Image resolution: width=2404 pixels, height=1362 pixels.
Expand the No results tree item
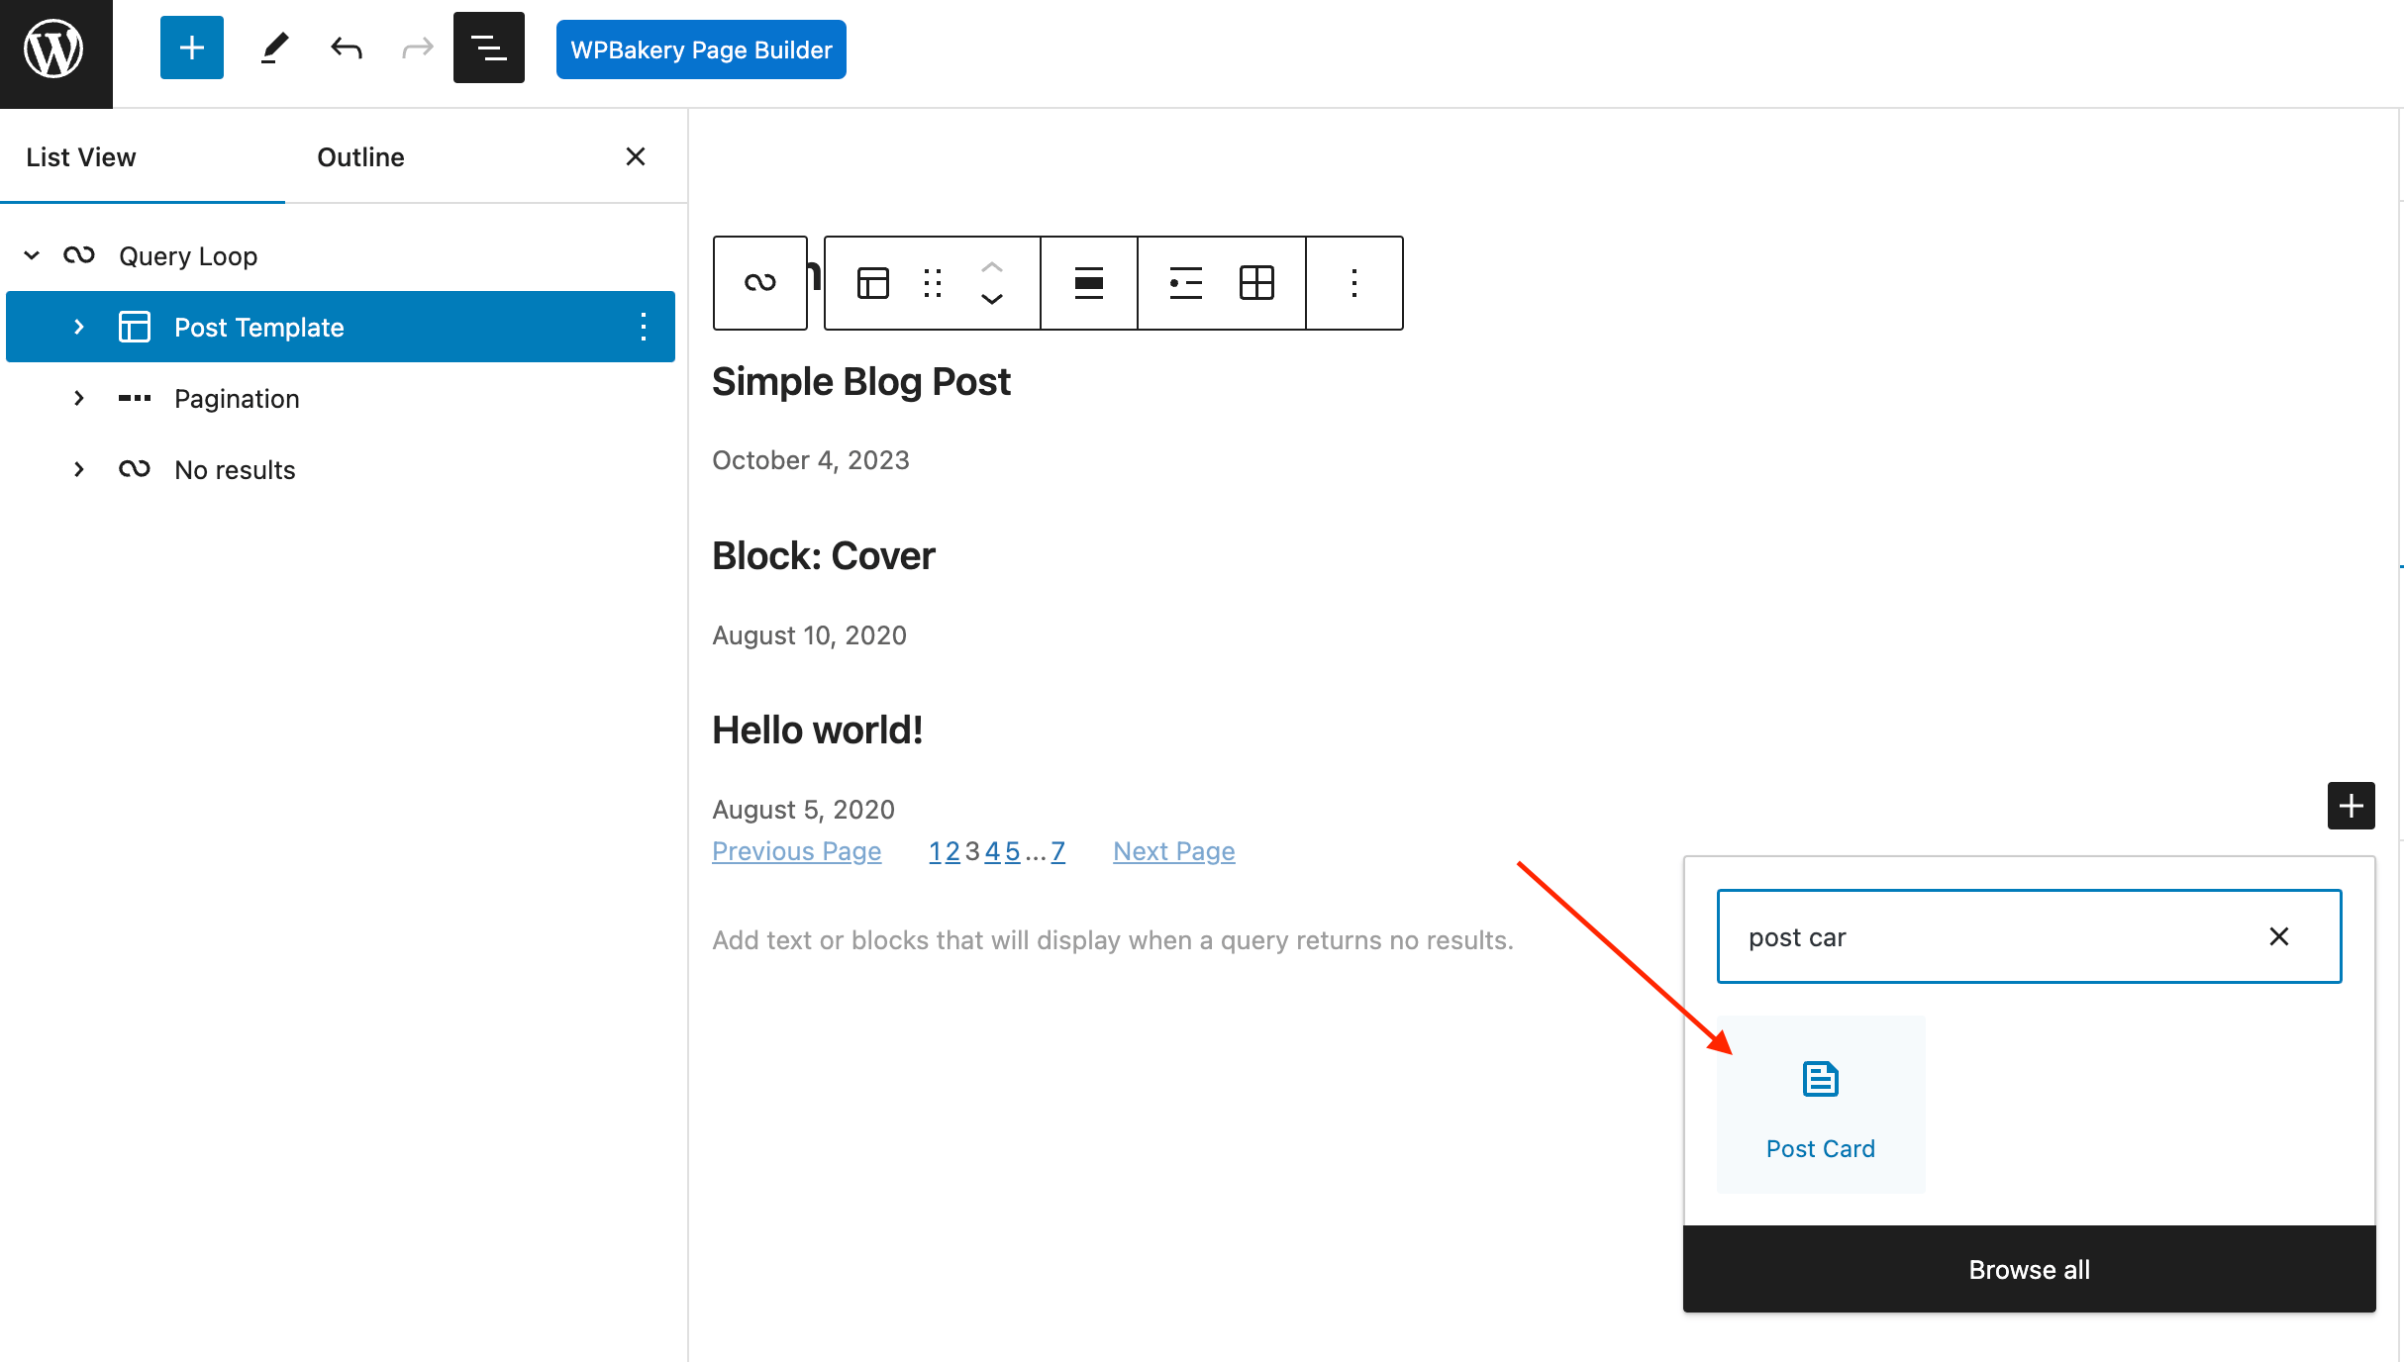79,469
